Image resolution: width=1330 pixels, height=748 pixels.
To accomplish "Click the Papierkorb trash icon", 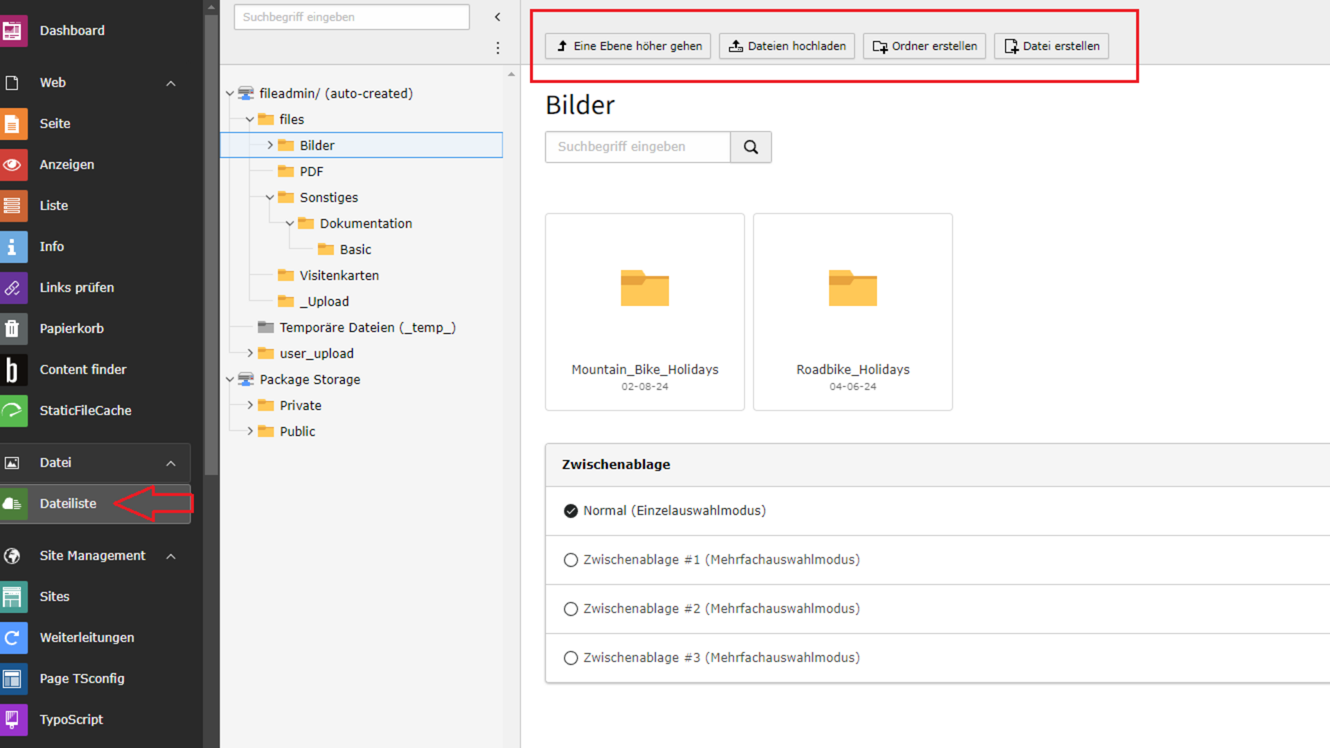I will (12, 328).
